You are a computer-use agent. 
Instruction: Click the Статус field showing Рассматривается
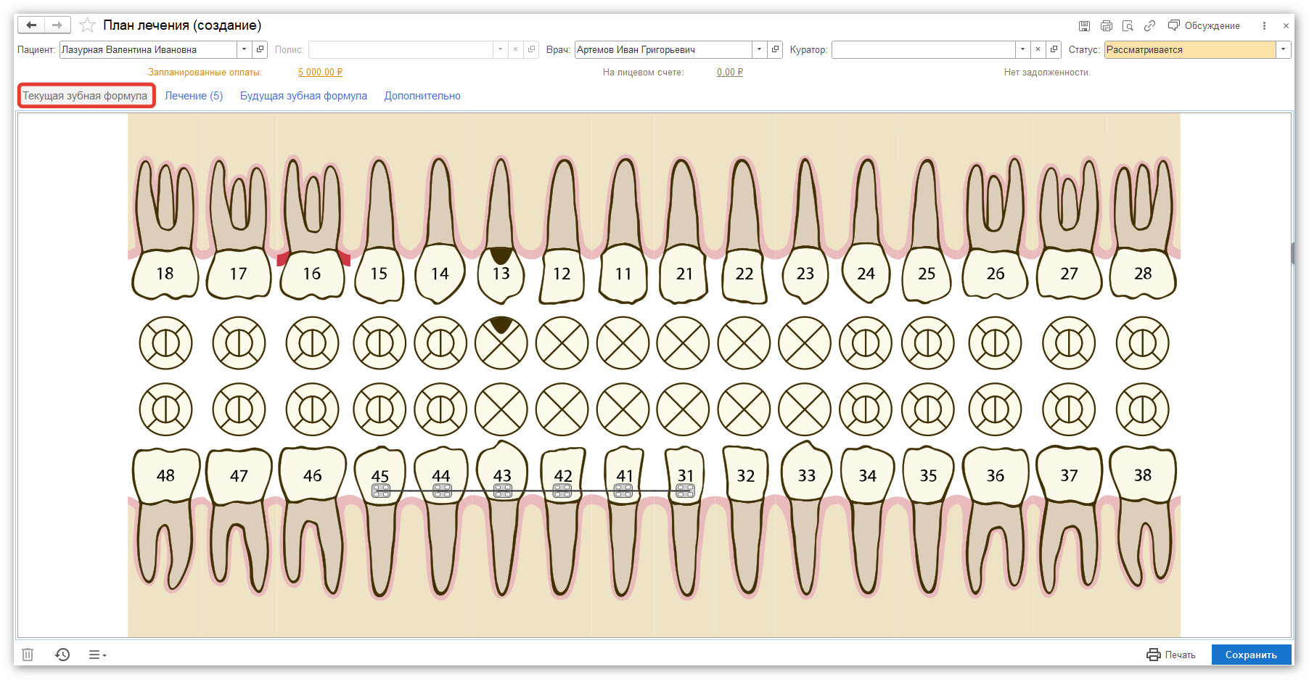[x=1190, y=49]
